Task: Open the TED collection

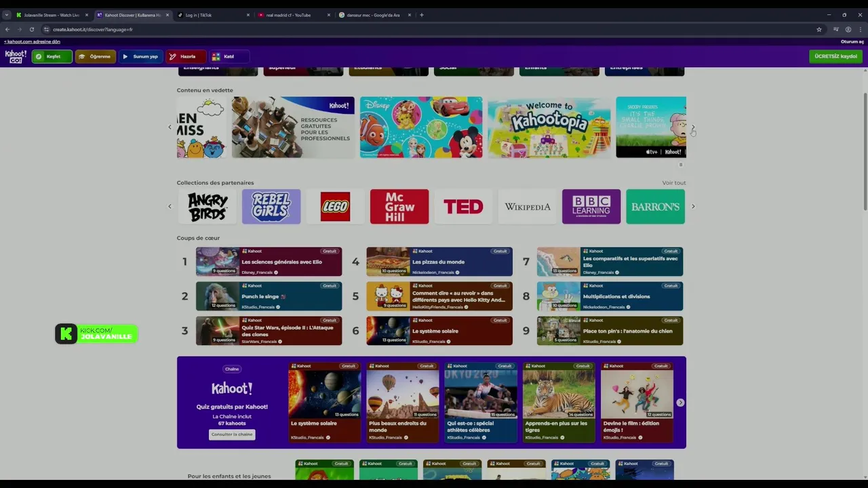Action: tap(463, 207)
